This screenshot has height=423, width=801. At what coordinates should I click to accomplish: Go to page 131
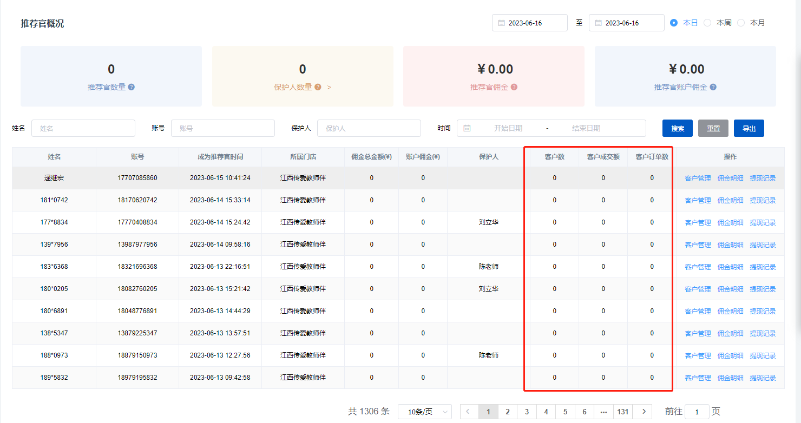[623, 412]
